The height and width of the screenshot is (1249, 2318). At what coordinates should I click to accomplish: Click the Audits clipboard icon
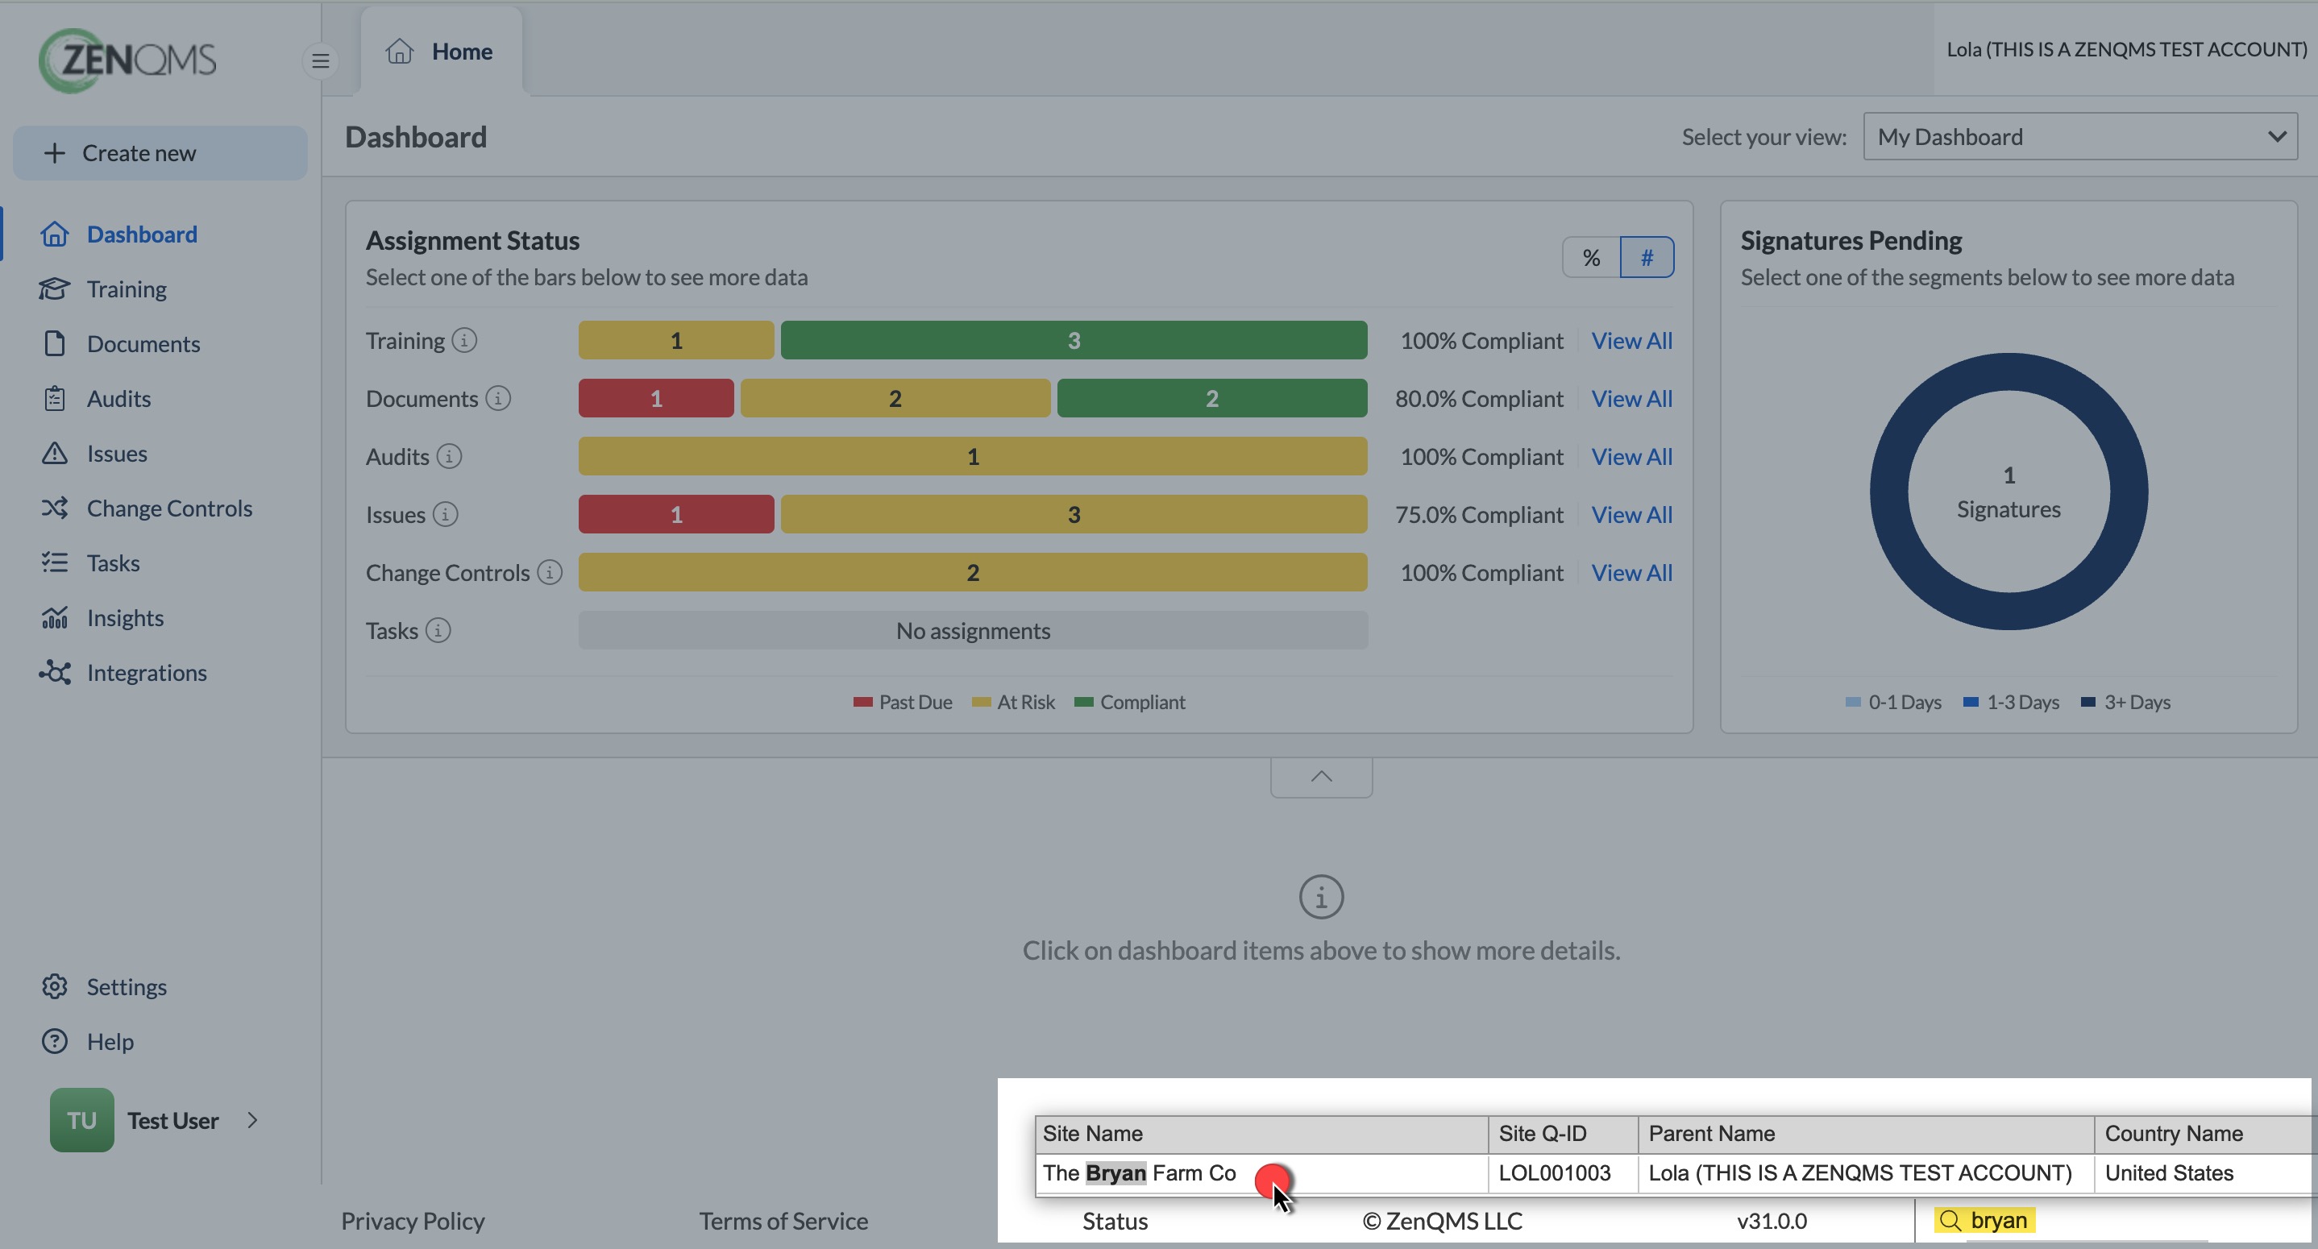[x=55, y=399]
